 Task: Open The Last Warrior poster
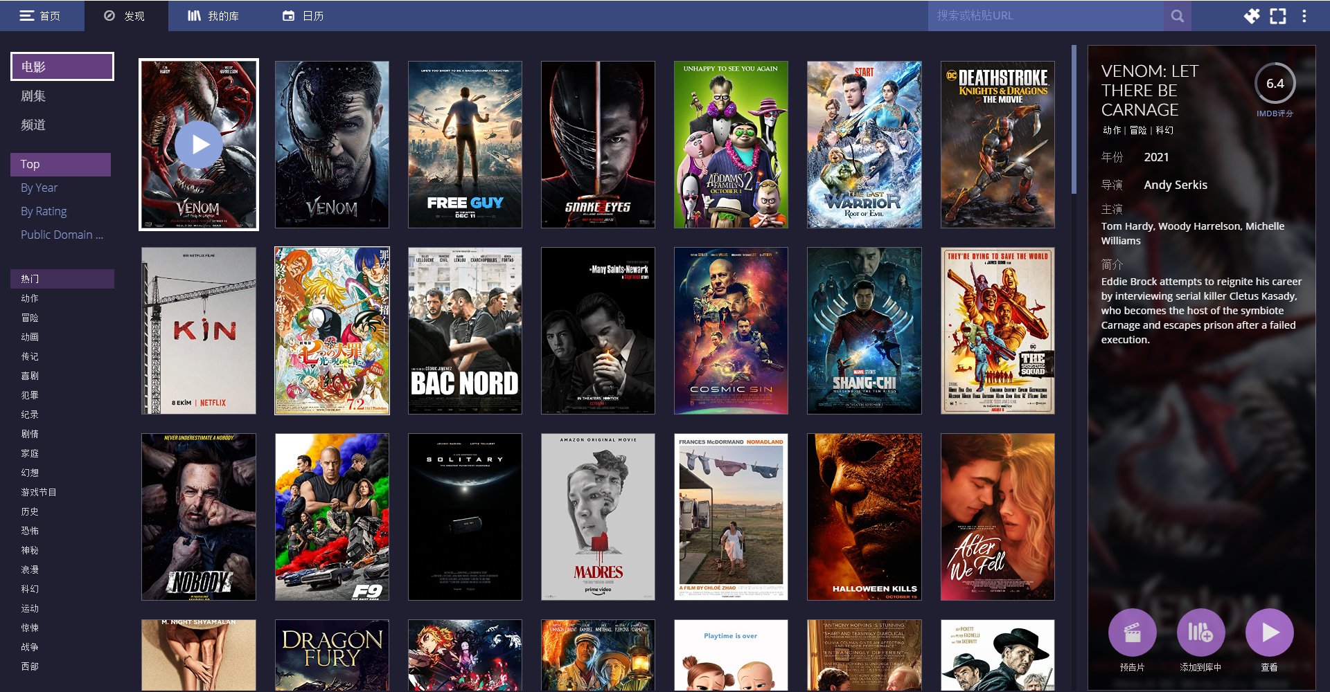coord(864,145)
